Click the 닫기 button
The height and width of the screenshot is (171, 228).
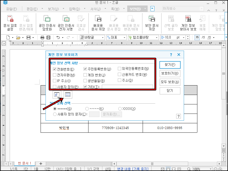170,90
